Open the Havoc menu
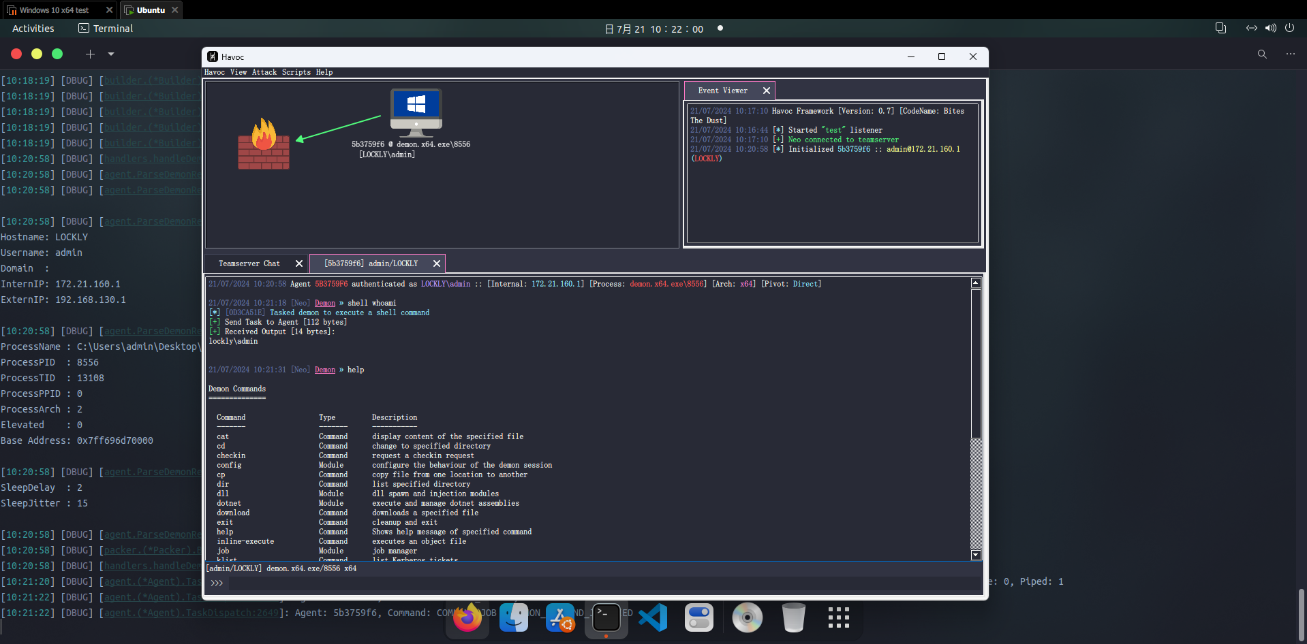This screenshot has width=1307, height=644. [x=215, y=72]
